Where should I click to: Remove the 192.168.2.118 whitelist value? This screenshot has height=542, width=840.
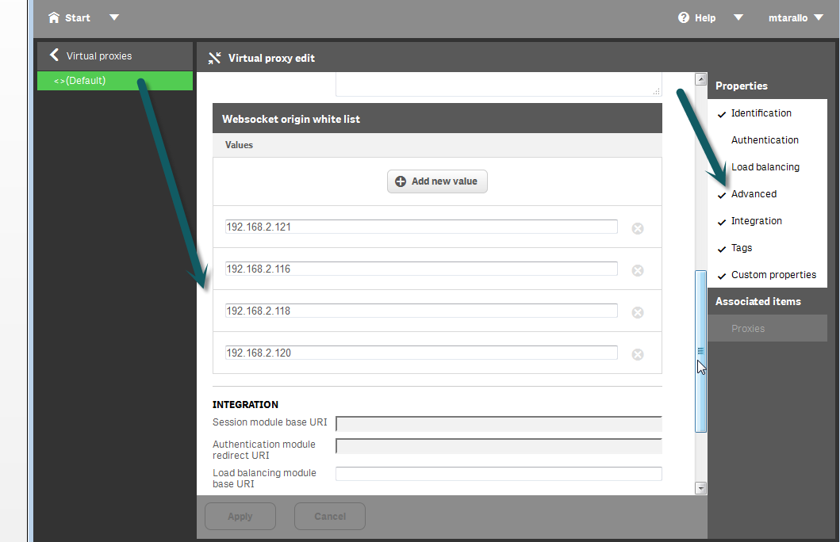pos(638,312)
